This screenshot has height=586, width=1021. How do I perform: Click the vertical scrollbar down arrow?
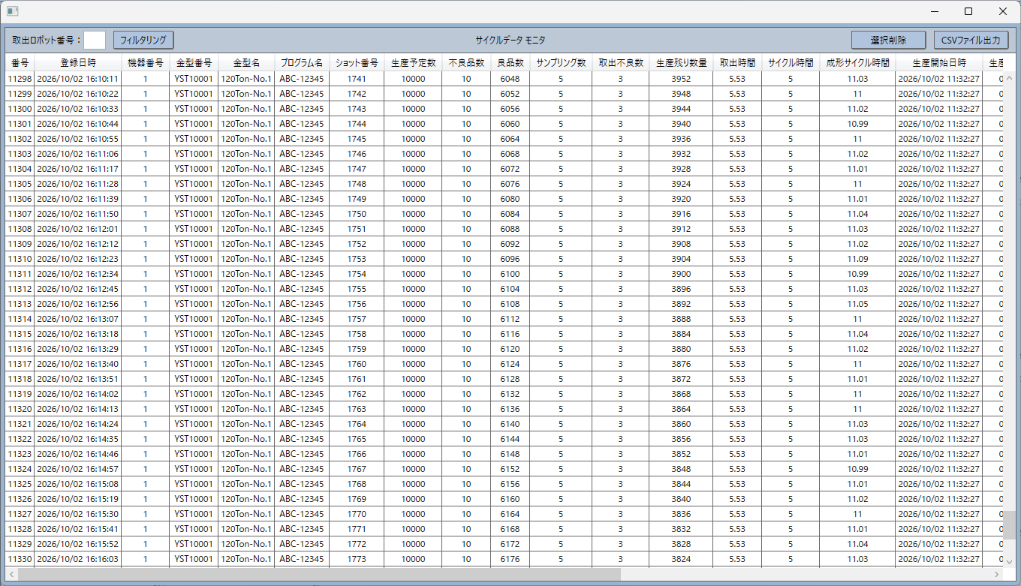tap(1009, 561)
